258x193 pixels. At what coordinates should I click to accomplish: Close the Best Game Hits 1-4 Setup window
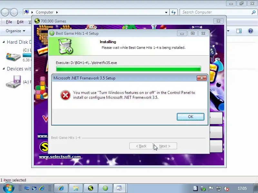click(203, 33)
